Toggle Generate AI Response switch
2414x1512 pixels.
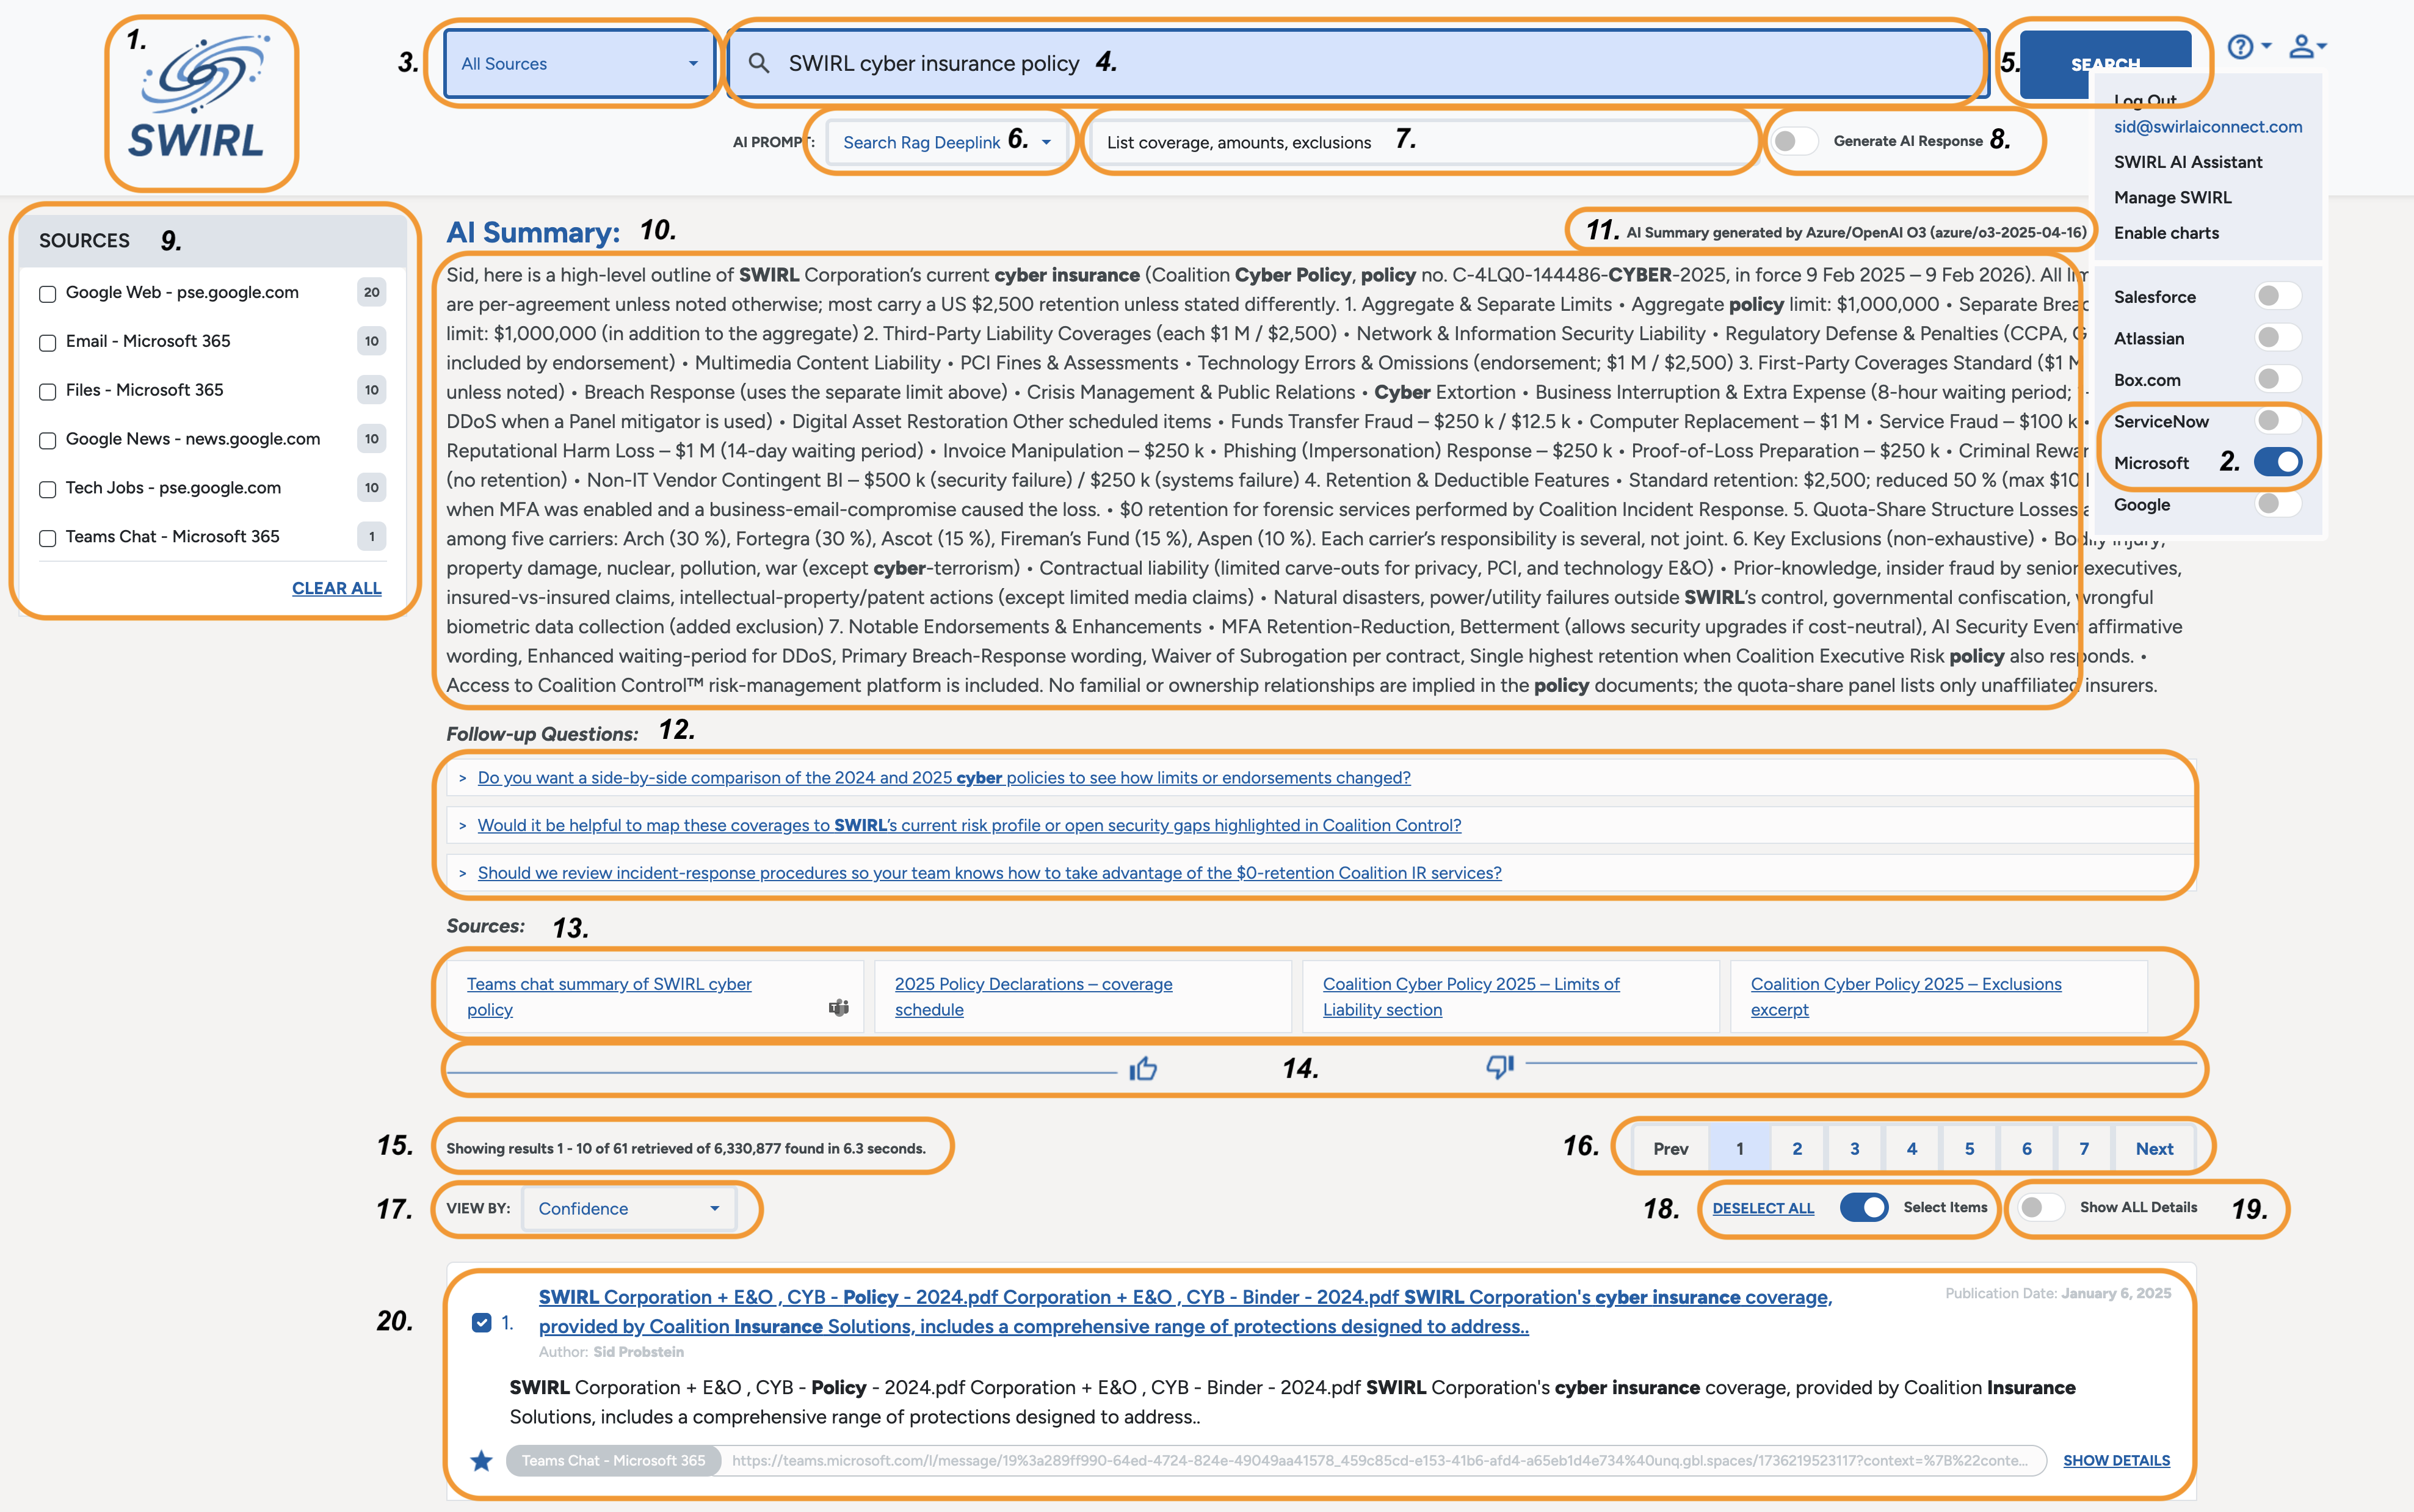coord(1794,141)
